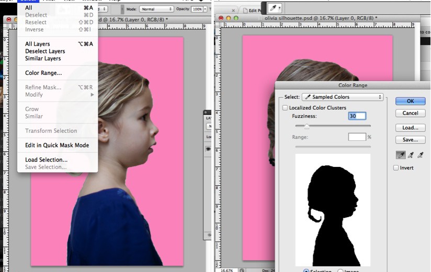This screenshot has width=431, height=272.
Task: Adjust the Fuzziness slider handle
Action: 307,126
